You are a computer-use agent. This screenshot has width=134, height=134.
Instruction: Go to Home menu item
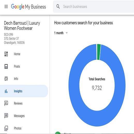(17, 54)
